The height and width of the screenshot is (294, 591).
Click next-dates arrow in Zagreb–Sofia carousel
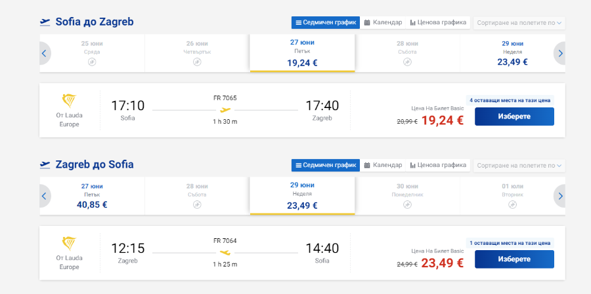click(560, 195)
